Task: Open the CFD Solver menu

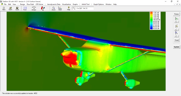Action: coord(39,4)
